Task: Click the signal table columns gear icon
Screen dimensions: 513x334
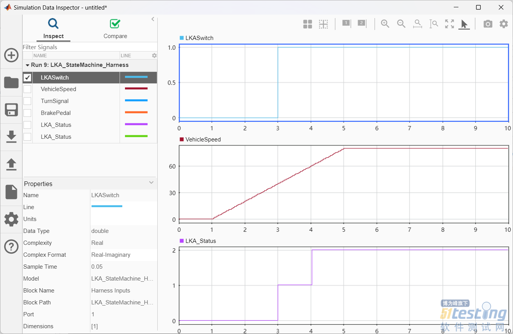Action: click(x=154, y=55)
